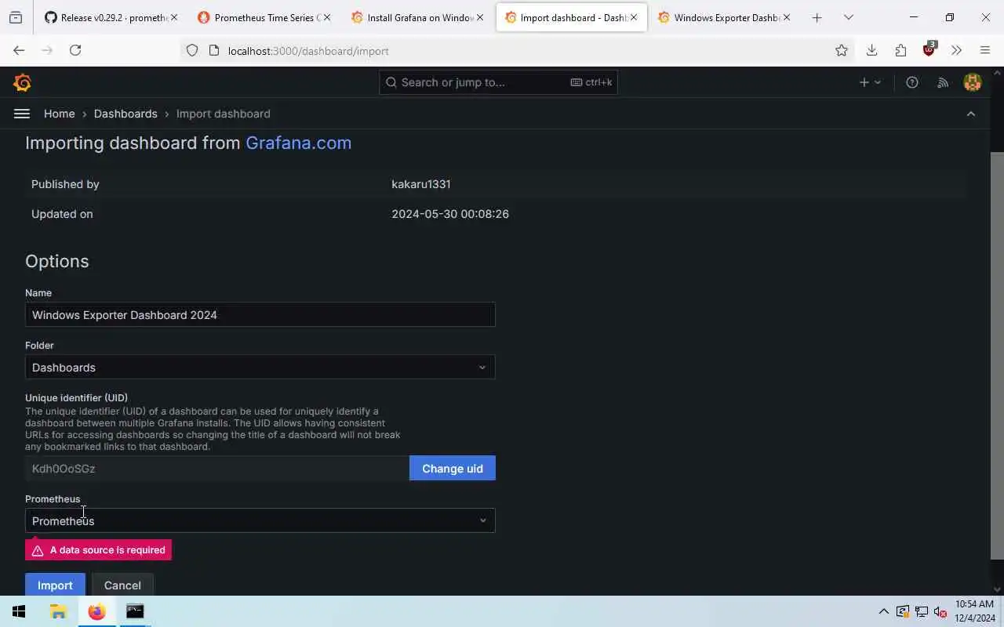Close the Release v0.29.2 tab
This screenshot has height=627, width=1004.
[173, 17]
